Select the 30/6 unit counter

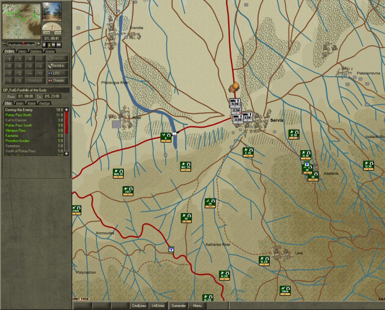click(285, 290)
